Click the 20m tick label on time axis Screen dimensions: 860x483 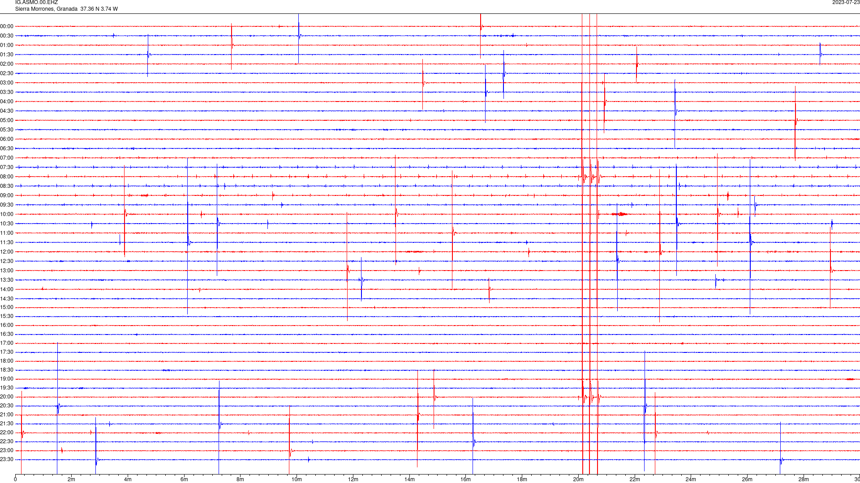[x=578, y=479]
